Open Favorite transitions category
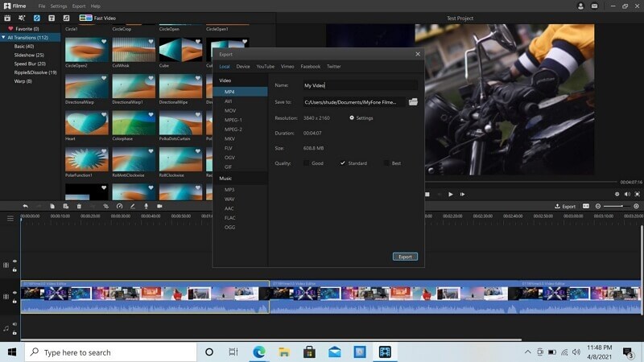 tap(24, 29)
